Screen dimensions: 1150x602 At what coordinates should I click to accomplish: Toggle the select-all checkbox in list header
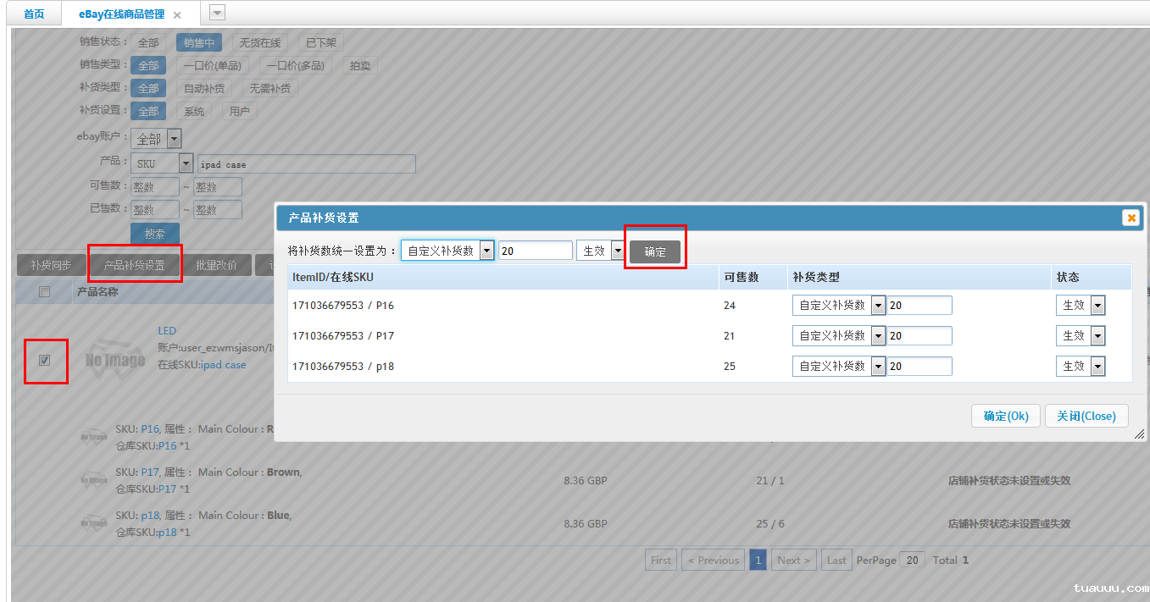(x=44, y=290)
